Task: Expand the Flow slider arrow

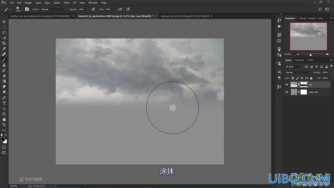Action: (x=114, y=9)
